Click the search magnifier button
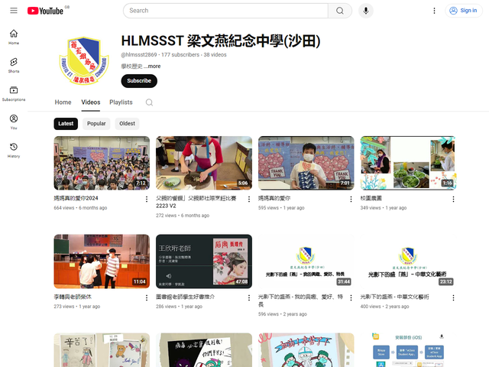Screen dimensions: 489x367 339,11
